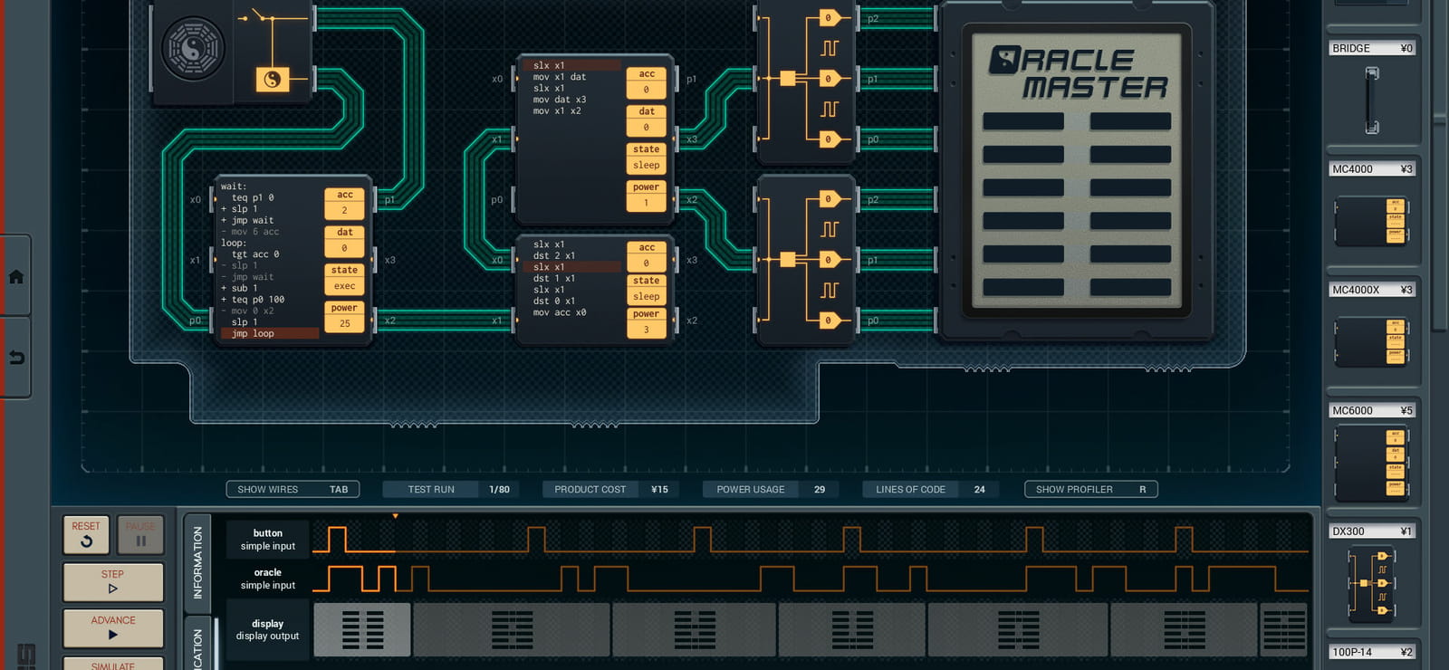1449x670 pixels.
Task: Open the partially visible side tab below INFORMATION
Action: point(197,645)
